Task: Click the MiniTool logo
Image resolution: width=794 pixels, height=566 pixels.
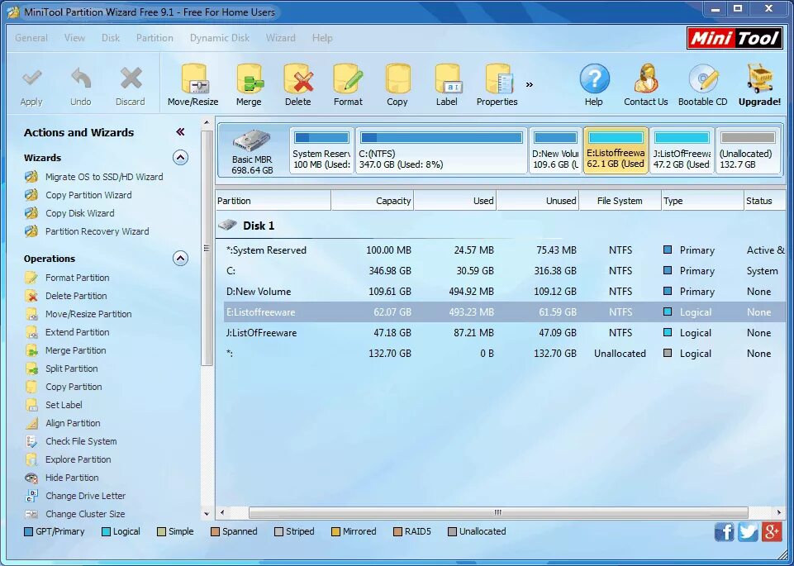Action: 733,38
